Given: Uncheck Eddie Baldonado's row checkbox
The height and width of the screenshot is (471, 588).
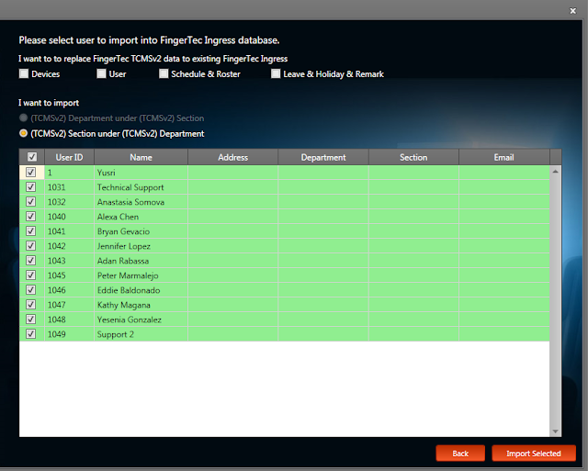Looking at the screenshot, I should click(x=30, y=289).
